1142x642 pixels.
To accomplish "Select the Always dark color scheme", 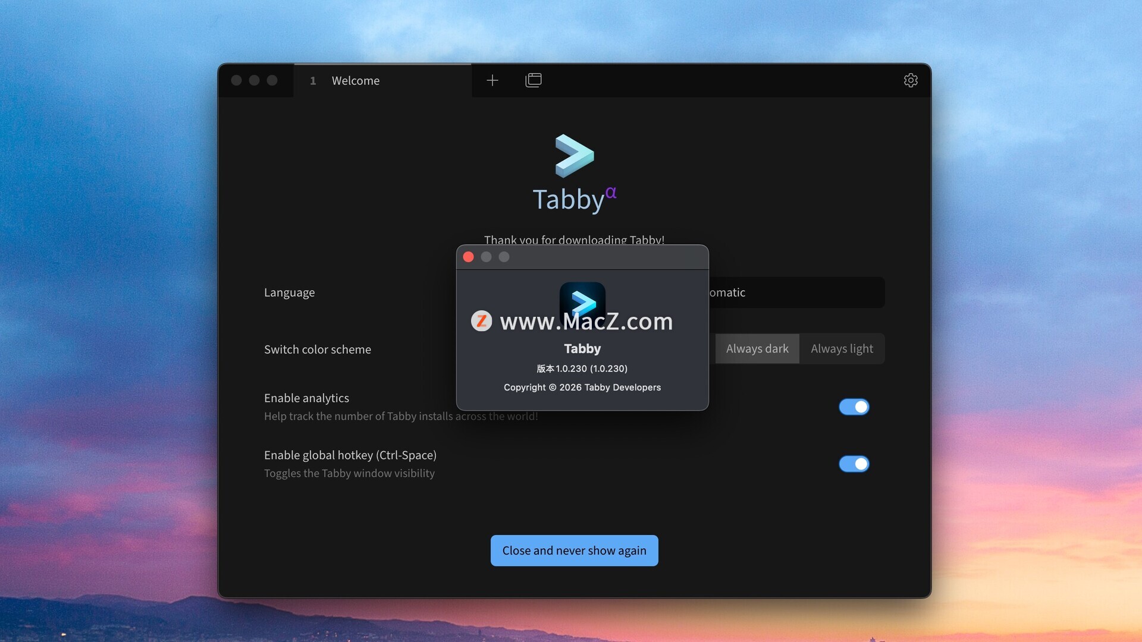I will [757, 349].
